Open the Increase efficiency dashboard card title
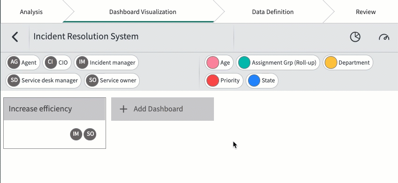The image size is (398, 183). [x=40, y=109]
